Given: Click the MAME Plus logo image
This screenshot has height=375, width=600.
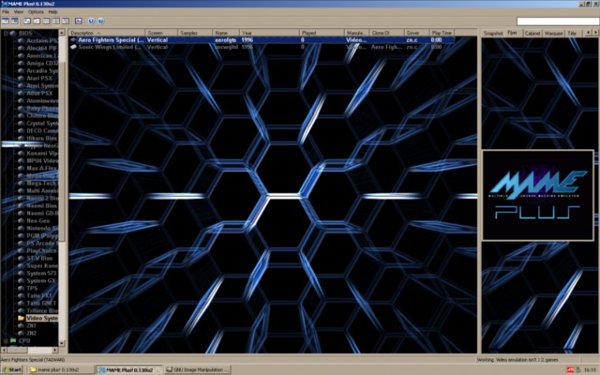Looking at the screenshot, I should point(538,195).
